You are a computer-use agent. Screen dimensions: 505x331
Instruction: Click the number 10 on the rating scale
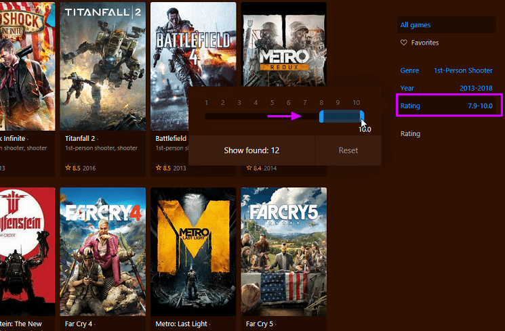[356, 103]
